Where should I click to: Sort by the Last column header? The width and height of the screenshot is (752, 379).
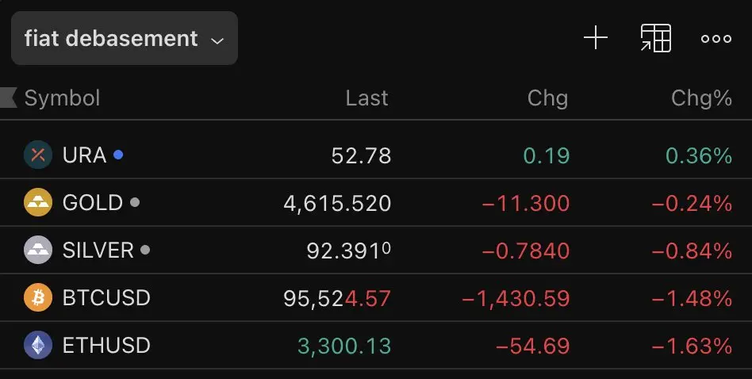coord(366,98)
